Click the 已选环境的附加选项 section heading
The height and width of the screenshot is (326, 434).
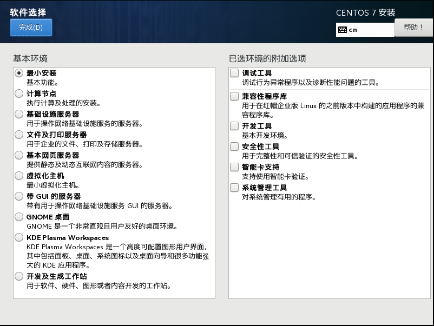(267, 58)
